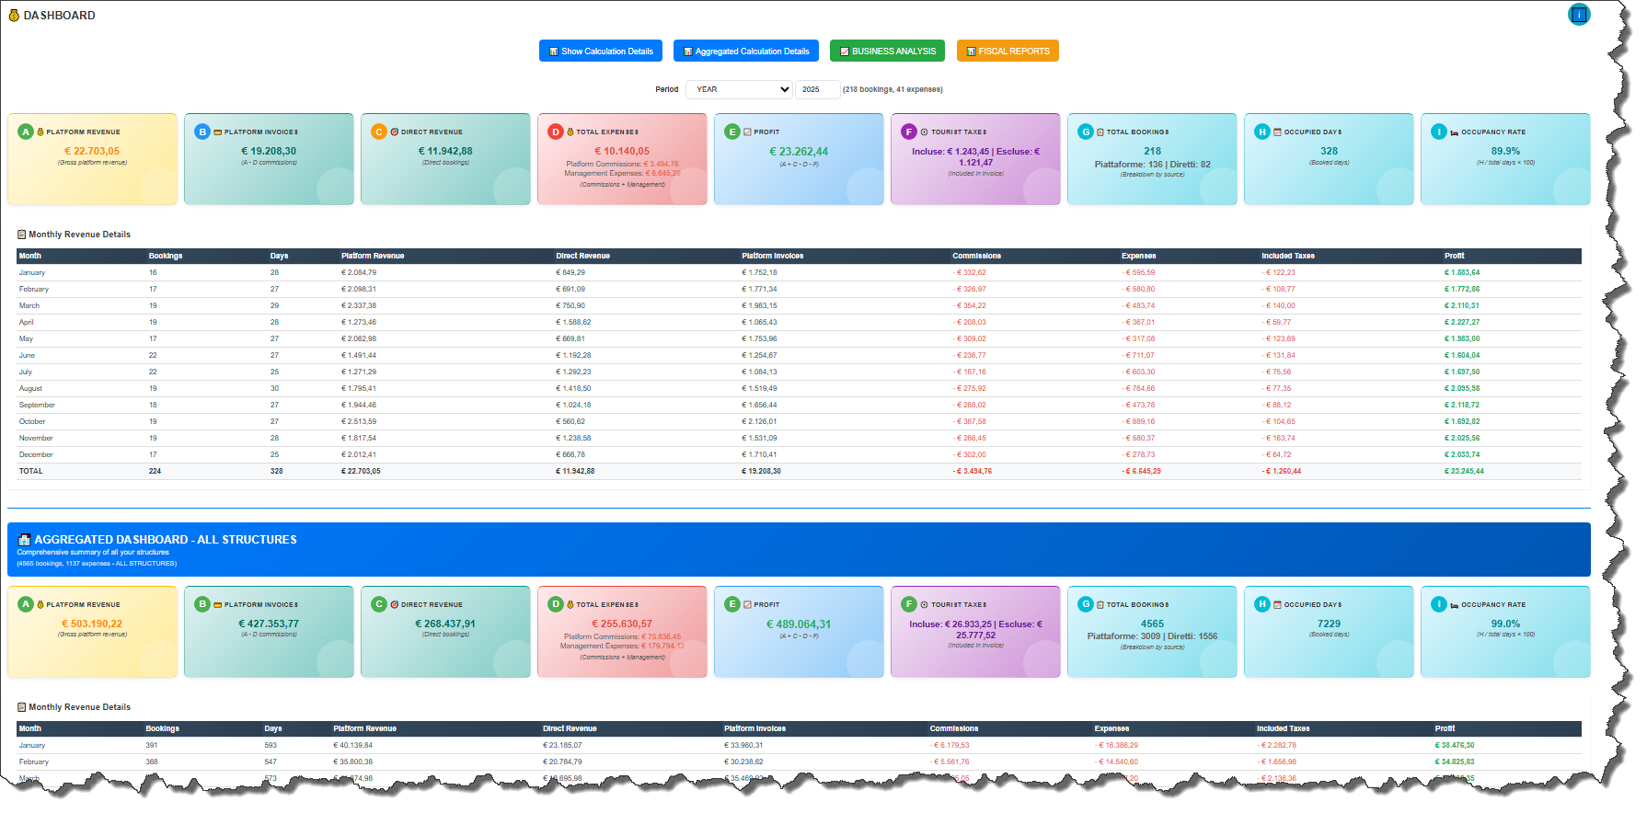Select the August row in first monthly table
Viewport: 1647px width, 813px height.
31,388
